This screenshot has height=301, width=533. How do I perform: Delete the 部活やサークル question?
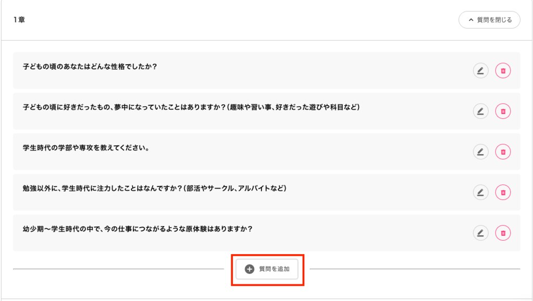pyautogui.click(x=503, y=192)
